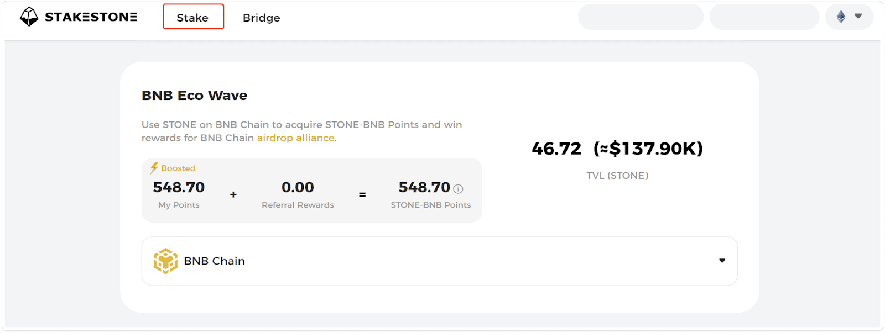Open the network selector dropdown caret
The height and width of the screenshot is (333, 885).
tap(858, 16)
